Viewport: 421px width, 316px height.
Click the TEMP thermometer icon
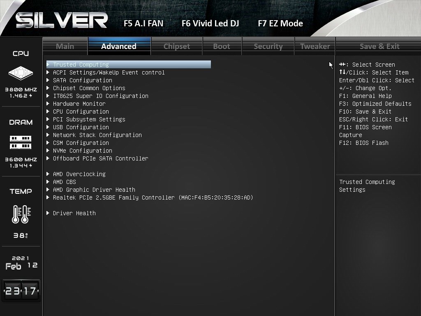21,214
